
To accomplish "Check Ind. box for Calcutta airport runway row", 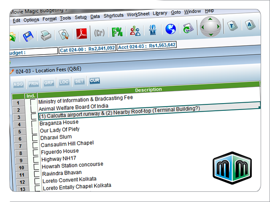I will [34, 116].
